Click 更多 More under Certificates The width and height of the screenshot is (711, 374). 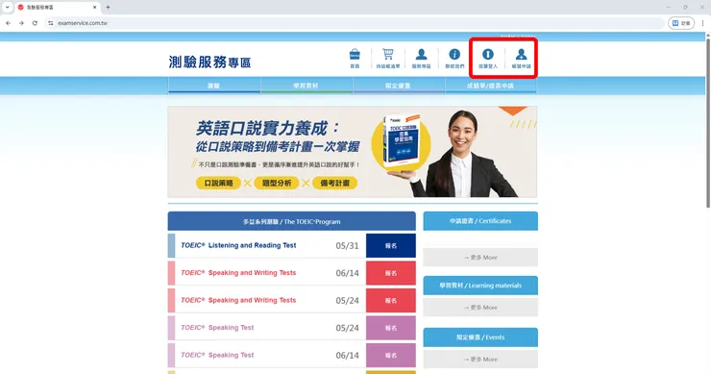pos(480,258)
